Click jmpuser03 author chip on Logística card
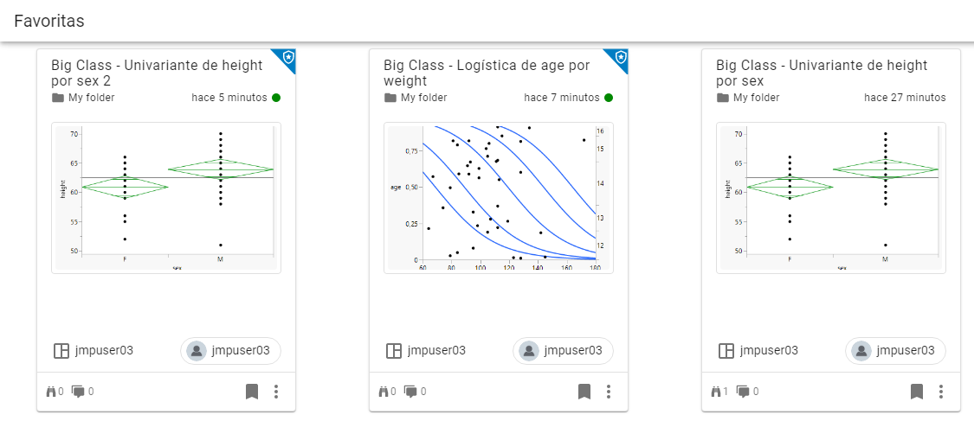The width and height of the screenshot is (974, 421). coord(564,350)
